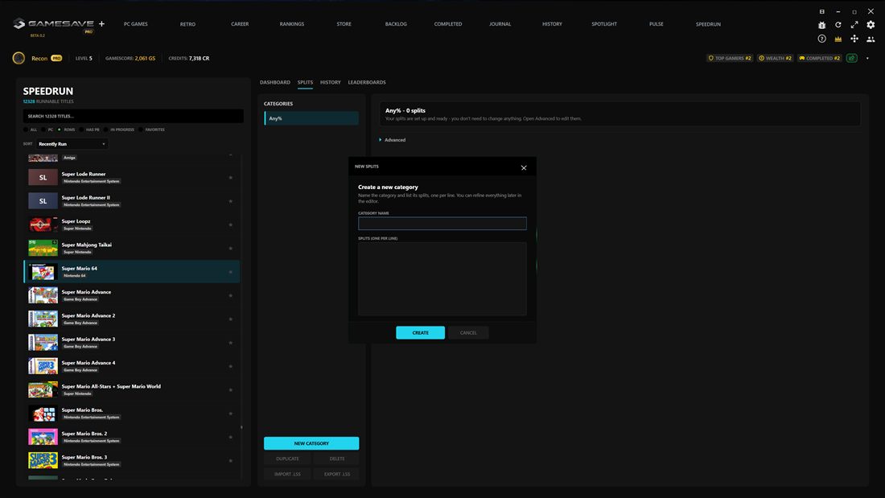Viewport: 885px width, 498px height.
Task: Favorite Super Lode Runner II with its star
Action: (x=230, y=202)
